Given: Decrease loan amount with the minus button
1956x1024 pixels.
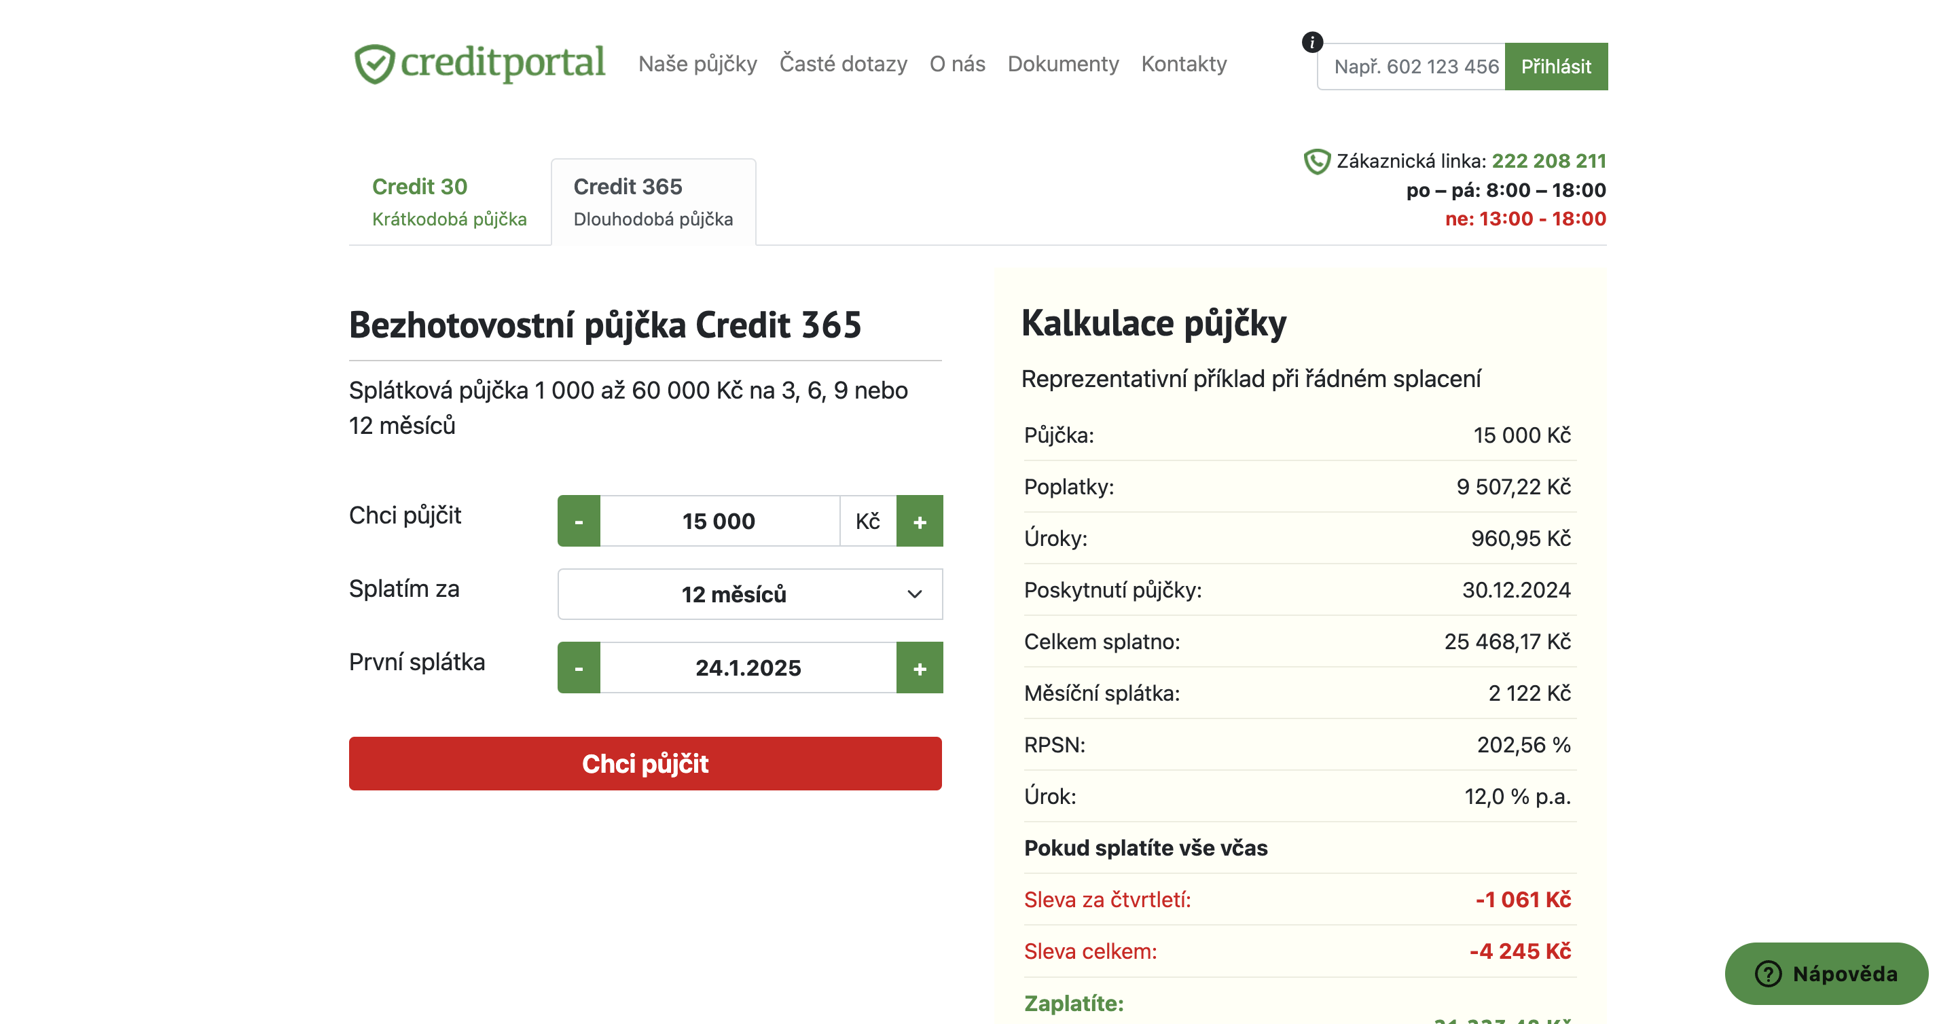Looking at the screenshot, I should (x=579, y=521).
